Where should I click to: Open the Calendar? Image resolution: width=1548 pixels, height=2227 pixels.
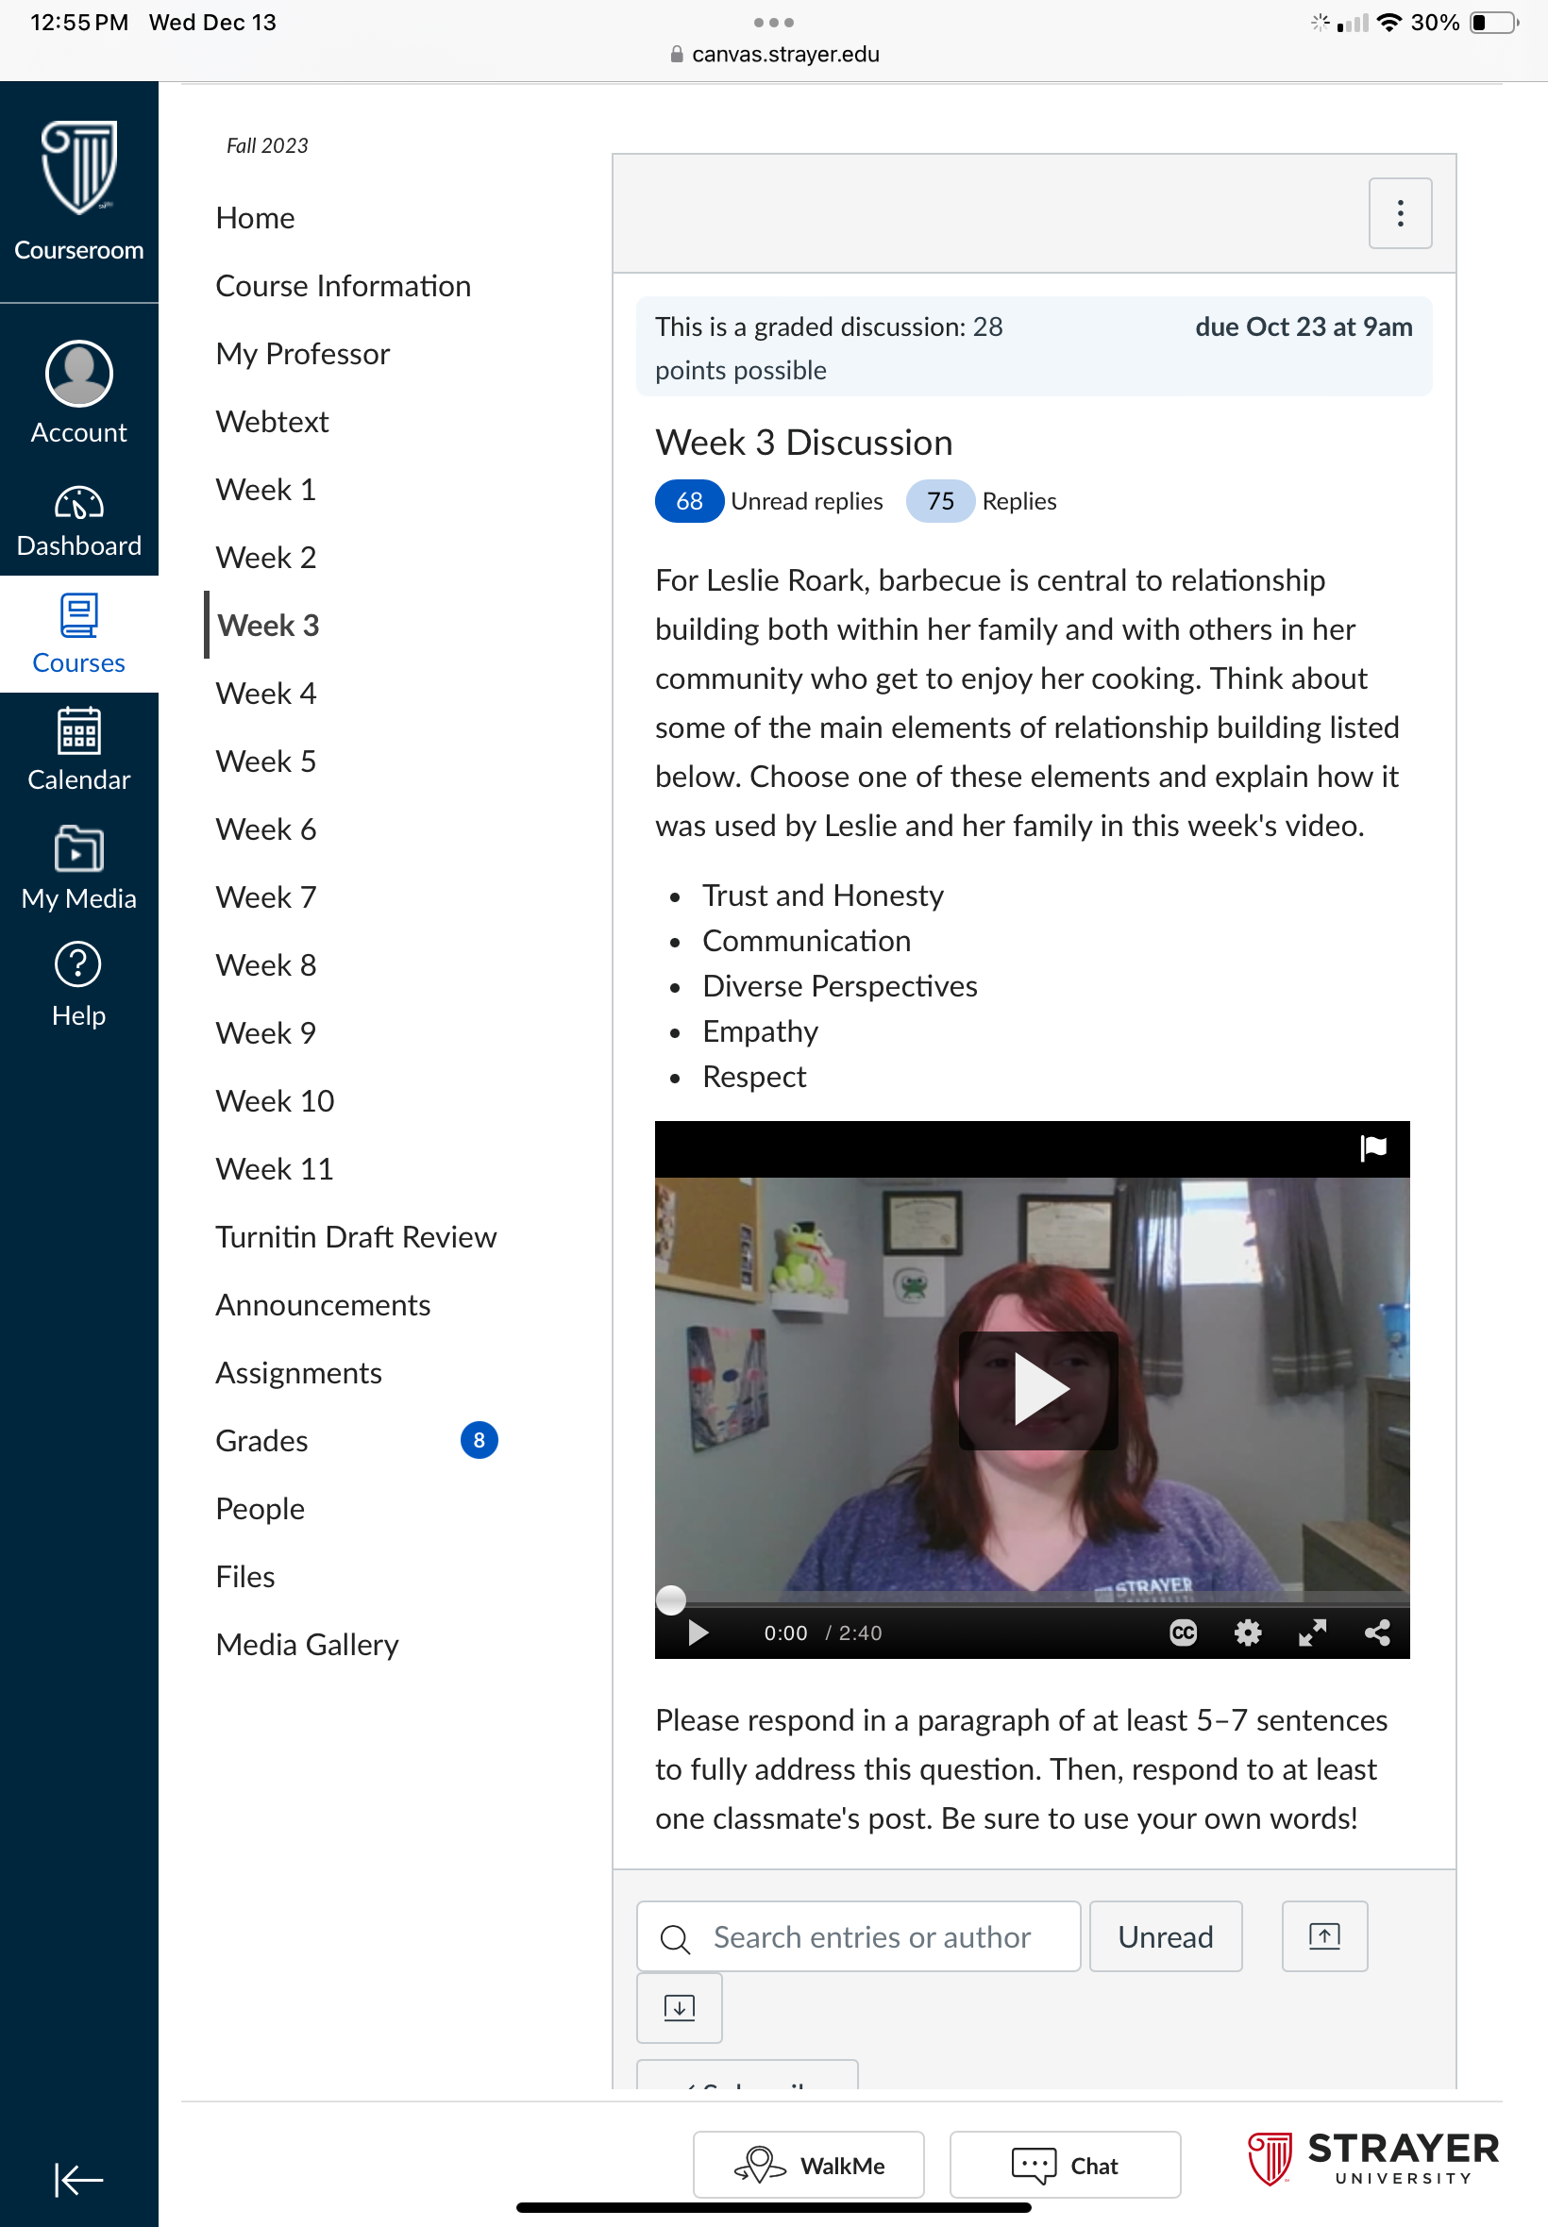[78, 749]
